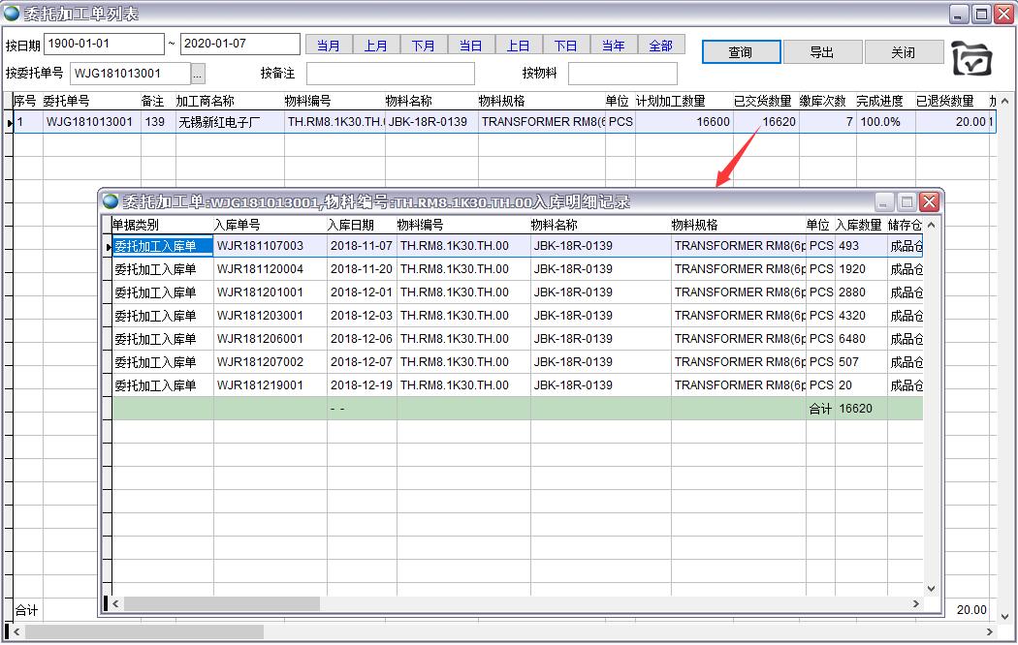Image resolution: width=1018 pixels, height=645 pixels.
Task: Select the row with 入库单号 WJR181203001
Action: pos(260,316)
